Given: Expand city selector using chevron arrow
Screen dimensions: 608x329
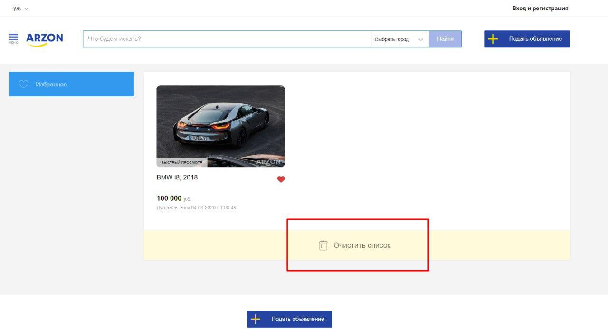Looking at the screenshot, I should coord(421,39).
